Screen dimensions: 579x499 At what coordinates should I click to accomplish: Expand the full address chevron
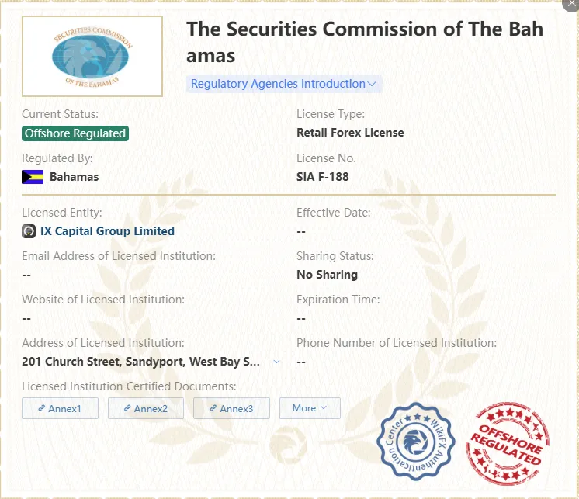click(x=276, y=362)
